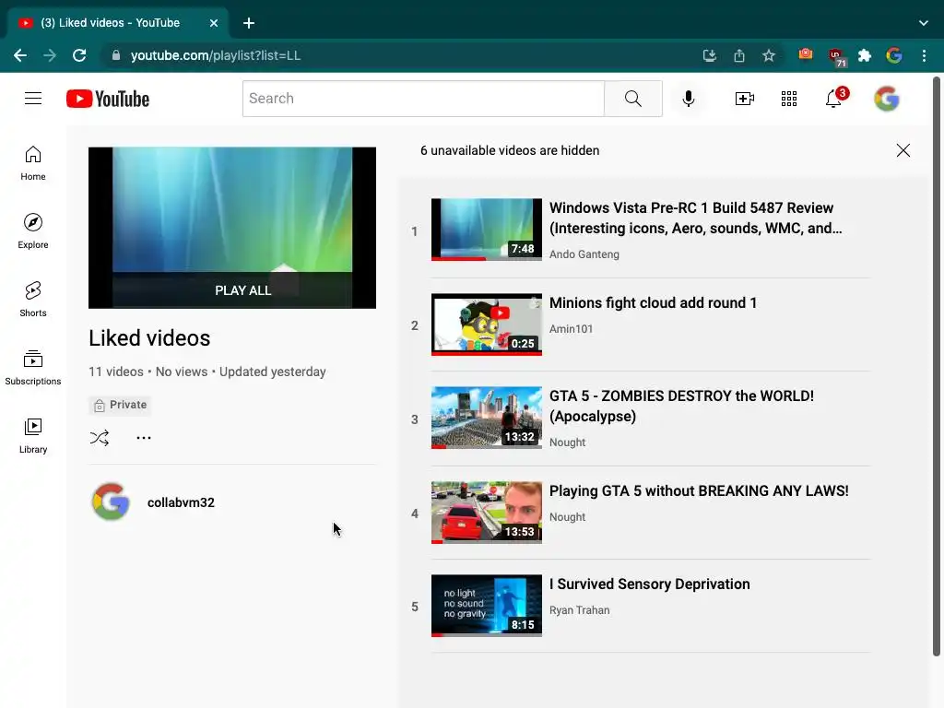This screenshot has height=708, width=944.
Task: Click the collabvm32 channel avatar
Action: (111, 501)
